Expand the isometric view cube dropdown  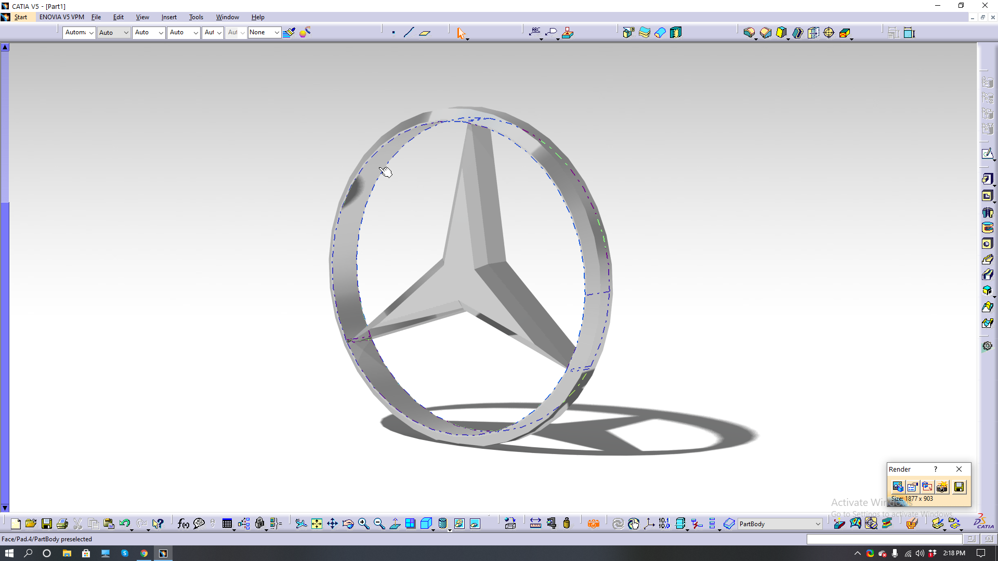point(432,529)
